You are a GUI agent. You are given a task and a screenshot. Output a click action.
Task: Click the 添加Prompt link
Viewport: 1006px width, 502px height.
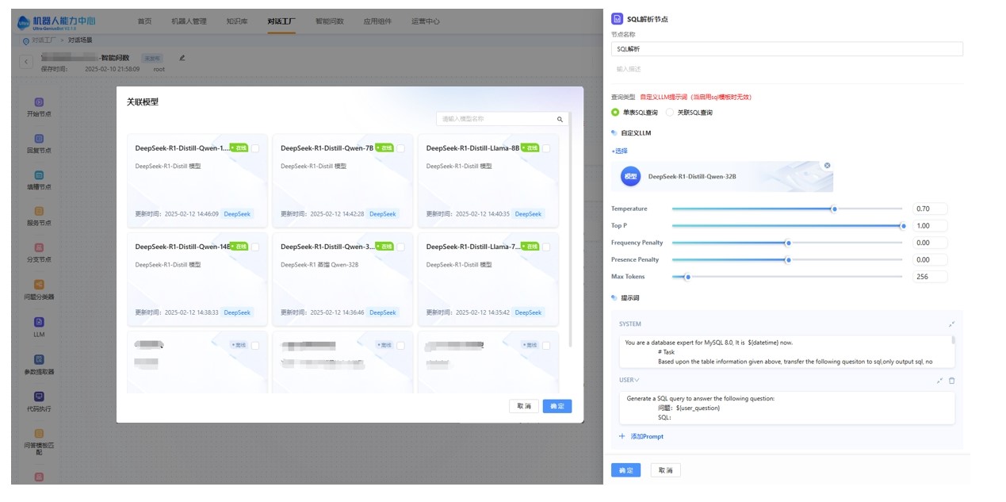pyautogui.click(x=647, y=436)
